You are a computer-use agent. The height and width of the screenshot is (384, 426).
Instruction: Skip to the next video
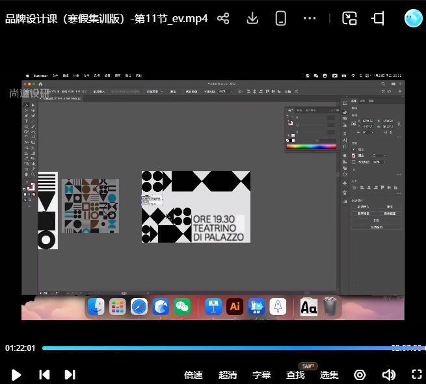70,374
